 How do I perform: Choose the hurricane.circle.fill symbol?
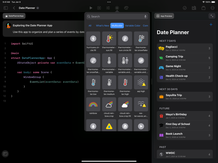click(93, 39)
